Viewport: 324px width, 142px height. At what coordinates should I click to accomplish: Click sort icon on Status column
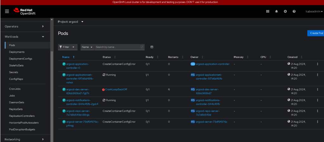point(115,57)
